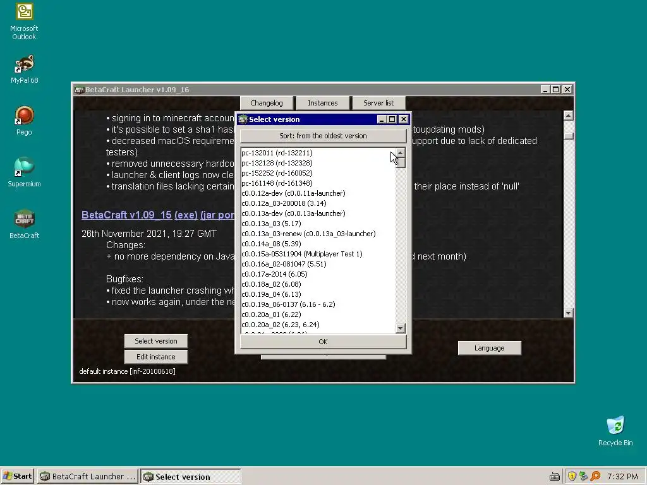Click the Select version dialog title icon

point(243,119)
